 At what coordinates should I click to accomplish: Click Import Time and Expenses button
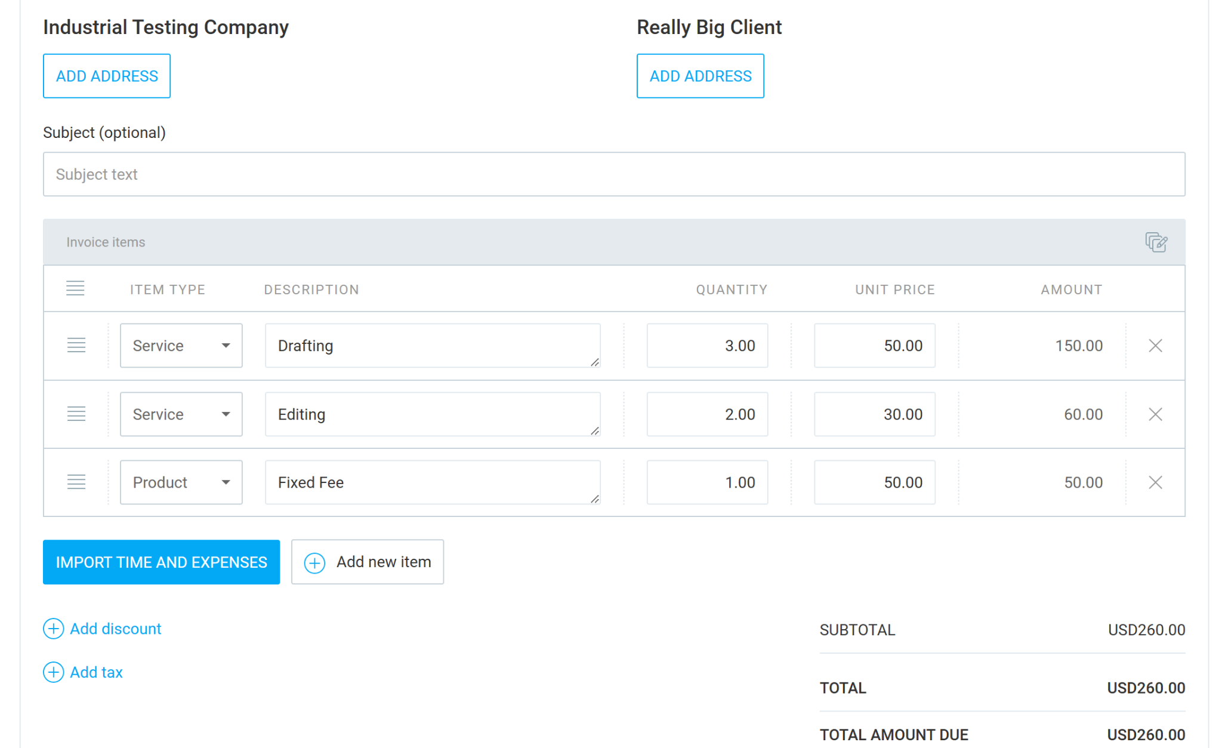[x=161, y=562]
